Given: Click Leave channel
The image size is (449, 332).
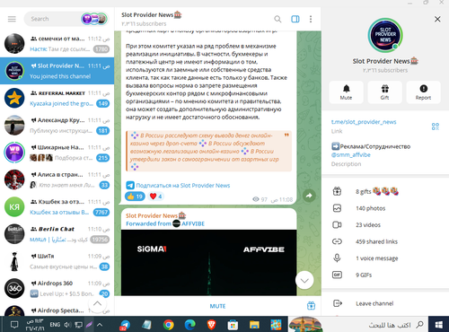Looking at the screenshot, I should (x=385, y=303).
